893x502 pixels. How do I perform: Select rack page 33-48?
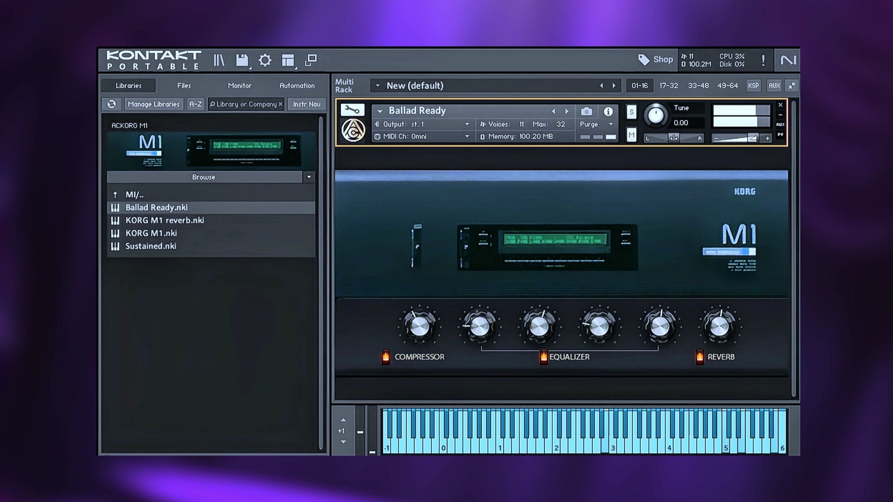point(698,86)
